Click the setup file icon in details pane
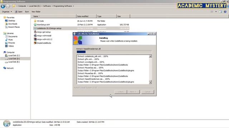Viewport: 229px width, 128px height. tap(7, 123)
